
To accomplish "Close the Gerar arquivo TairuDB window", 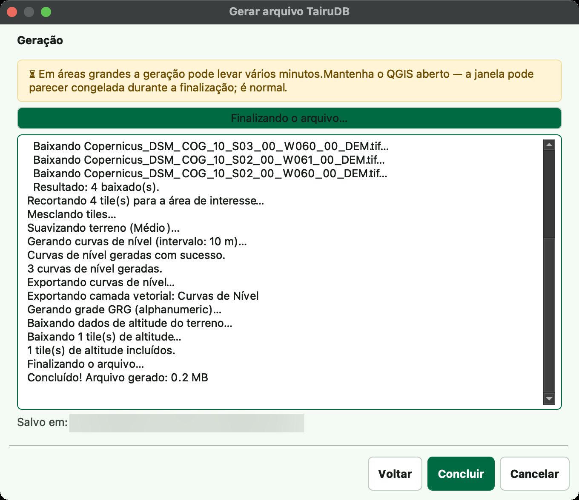I will (12, 12).
